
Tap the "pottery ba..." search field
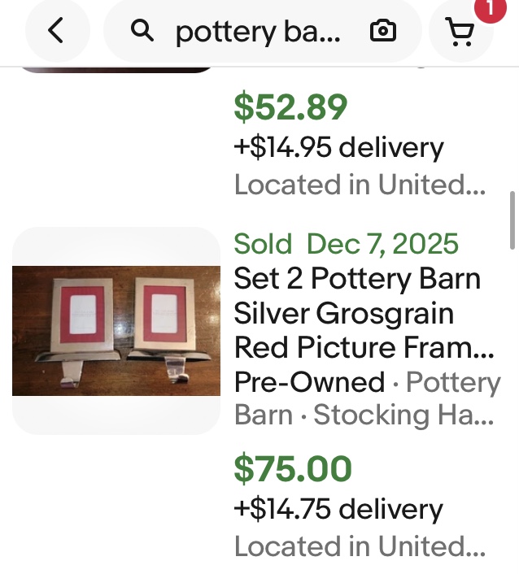point(259,32)
